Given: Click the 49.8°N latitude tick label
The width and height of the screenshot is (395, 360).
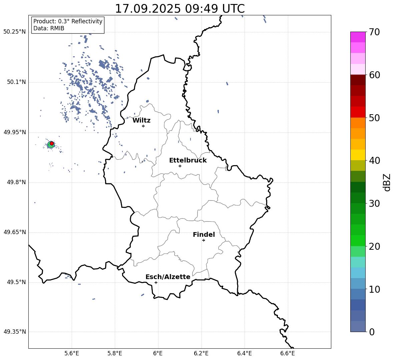Looking at the screenshot, I should click(x=16, y=182).
